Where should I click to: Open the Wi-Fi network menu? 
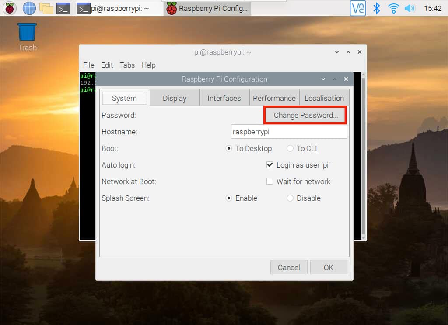[x=394, y=8]
